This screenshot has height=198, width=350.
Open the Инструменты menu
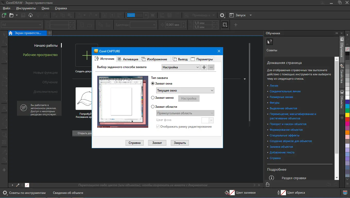tap(26, 8)
